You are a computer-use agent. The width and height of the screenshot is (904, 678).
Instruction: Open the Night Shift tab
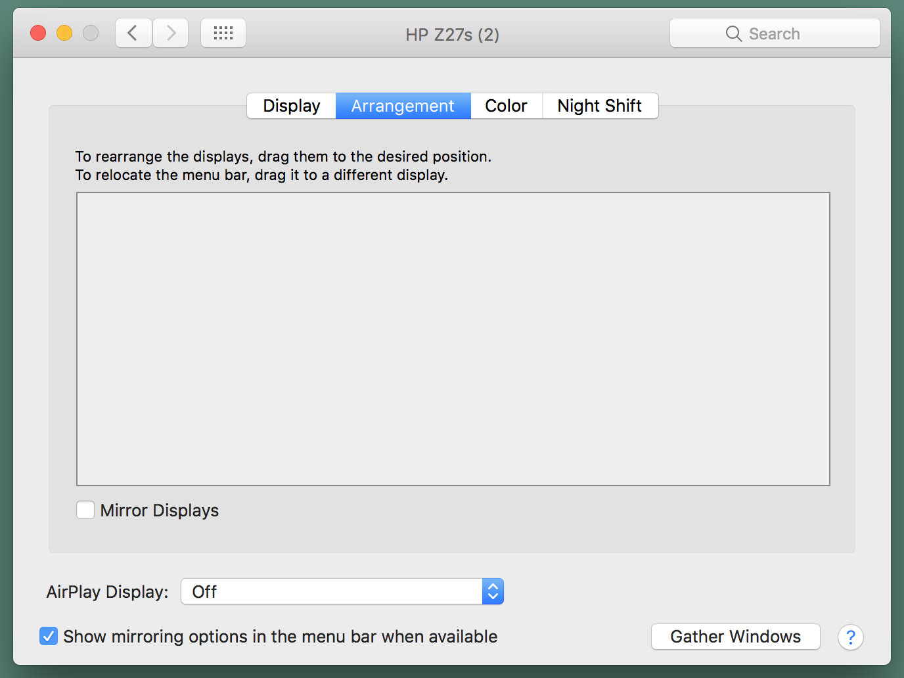click(x=599, y=106)
